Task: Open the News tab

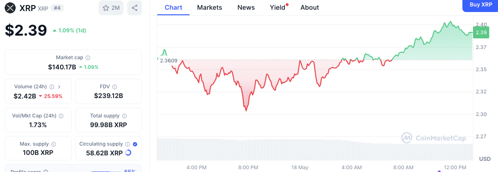Action: tap(246, 7)
